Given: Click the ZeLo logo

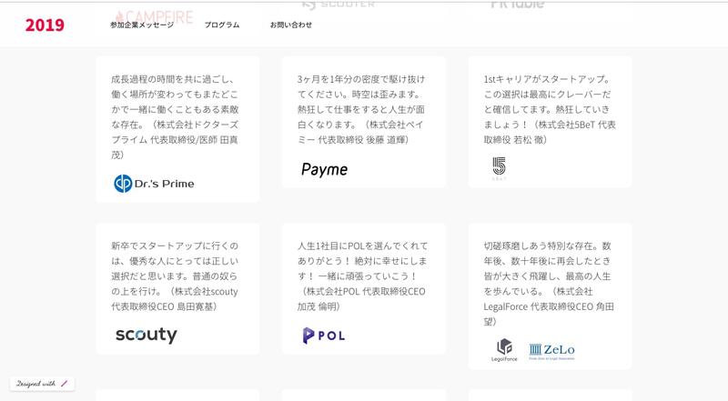Looking at the screenshot, I should [x=551, y=351].
